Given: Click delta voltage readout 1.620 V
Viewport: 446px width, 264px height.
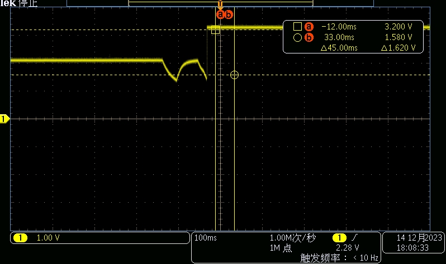Looking at the screenshot, I should coord(398,48).
